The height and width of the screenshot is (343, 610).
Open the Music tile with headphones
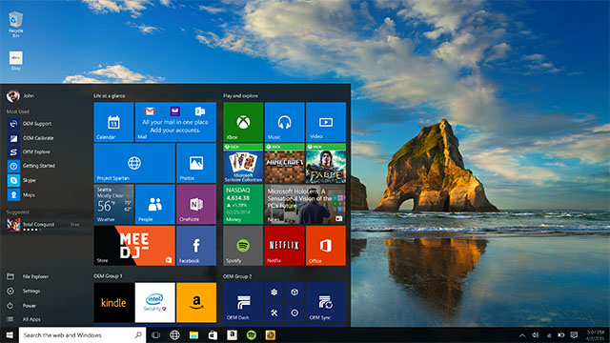click(x=284, y=122)
